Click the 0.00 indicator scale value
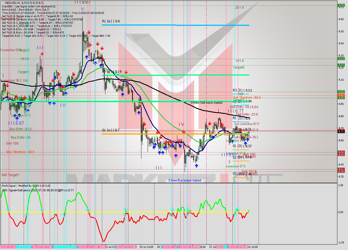348x250 pixels. (340, 212)
